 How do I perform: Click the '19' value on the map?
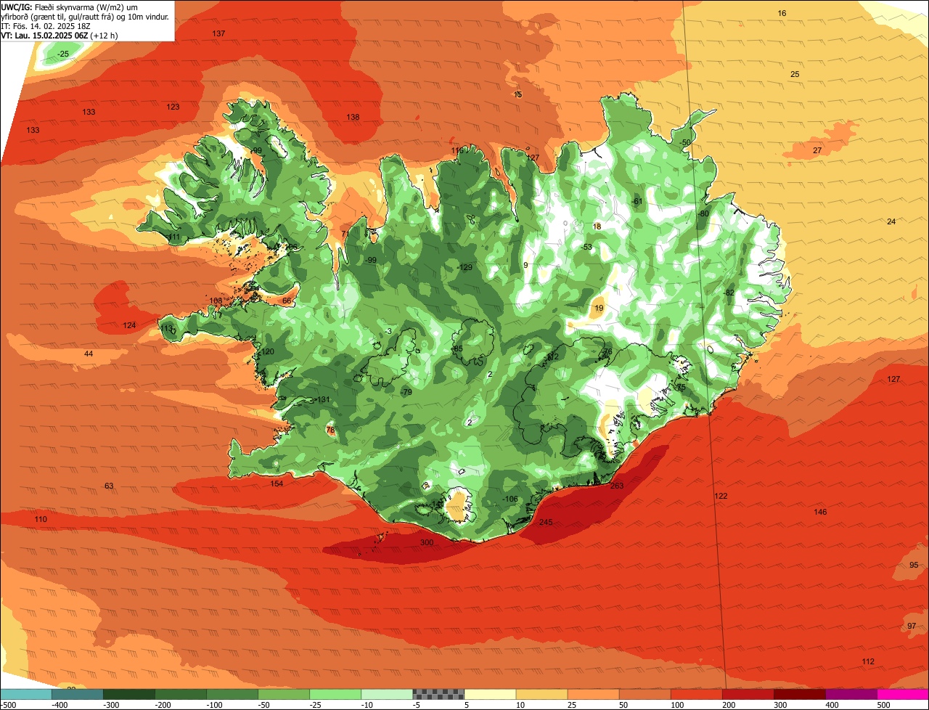(599, 308)
